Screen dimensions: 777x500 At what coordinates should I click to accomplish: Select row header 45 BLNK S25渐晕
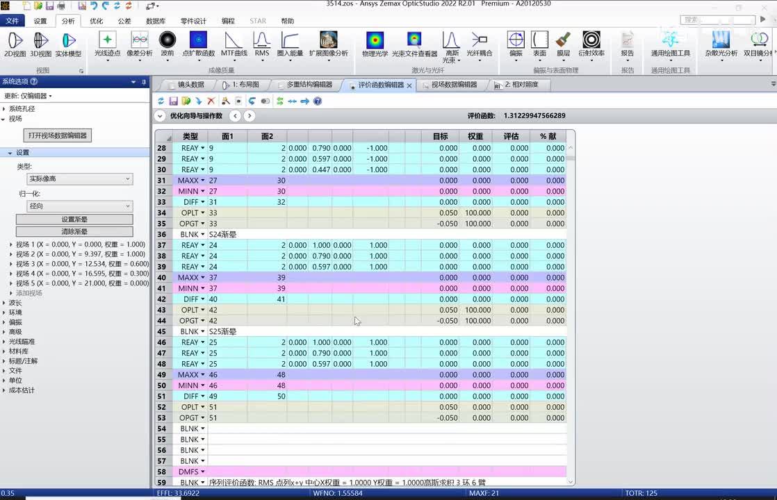pos(162,332)
